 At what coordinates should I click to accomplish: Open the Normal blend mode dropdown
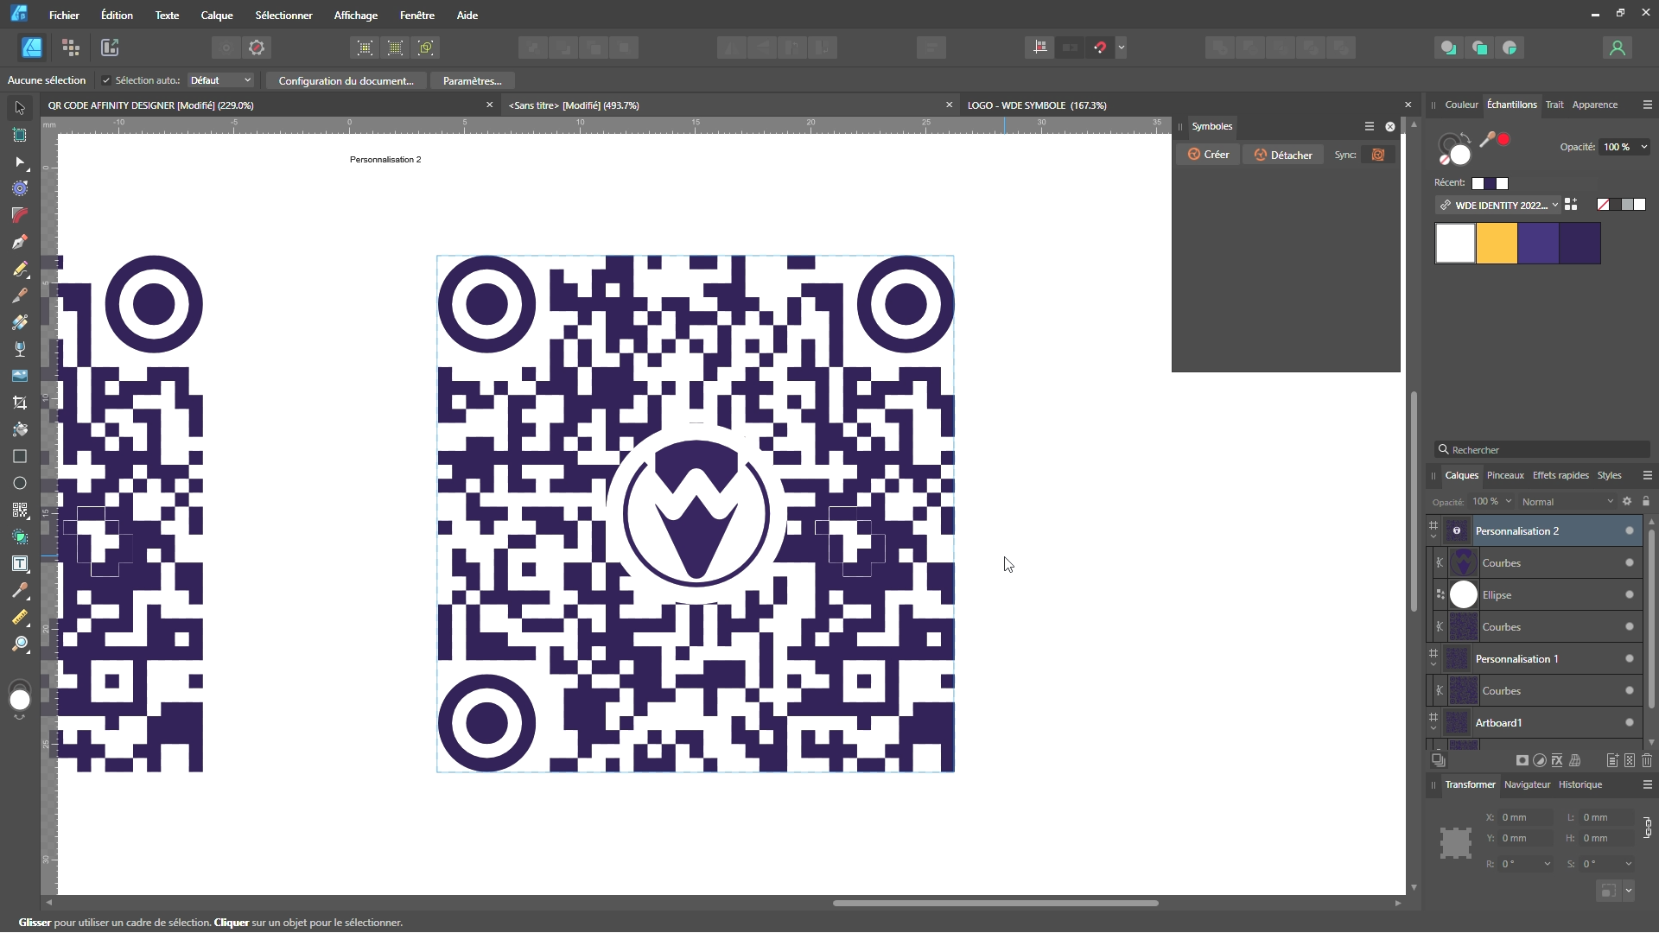pyautogui.click(x=1567, y=501)
